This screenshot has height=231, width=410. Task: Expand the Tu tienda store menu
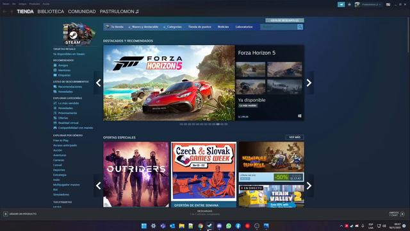click(x=115, y=27)
